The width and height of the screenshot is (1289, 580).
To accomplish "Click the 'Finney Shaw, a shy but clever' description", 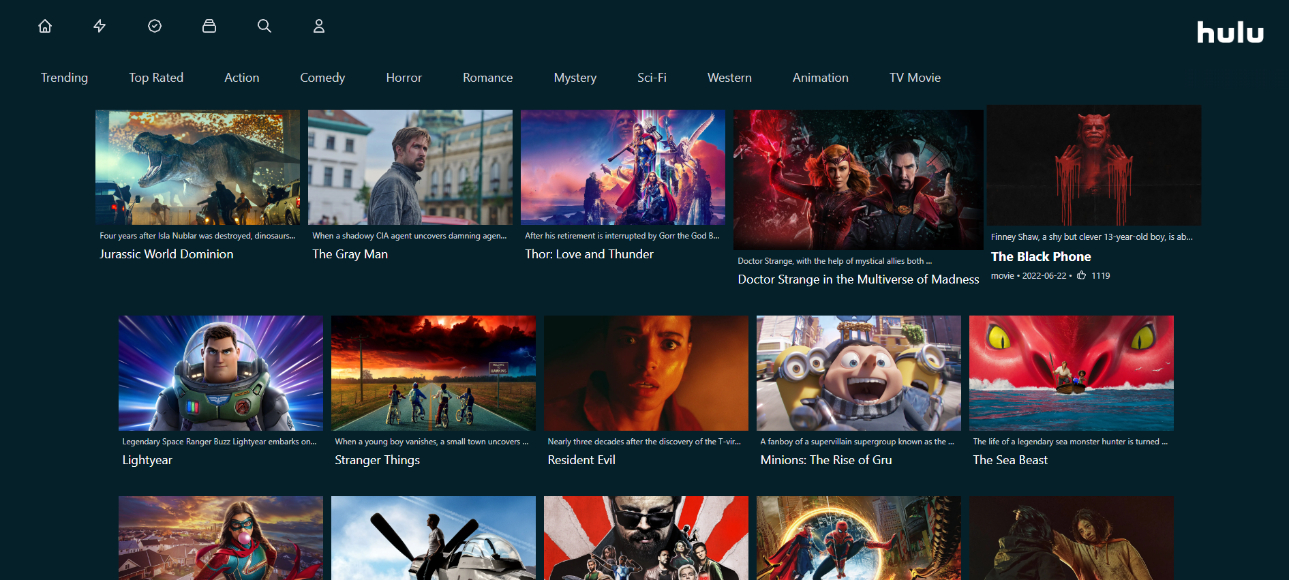I will click(1092, 237).
